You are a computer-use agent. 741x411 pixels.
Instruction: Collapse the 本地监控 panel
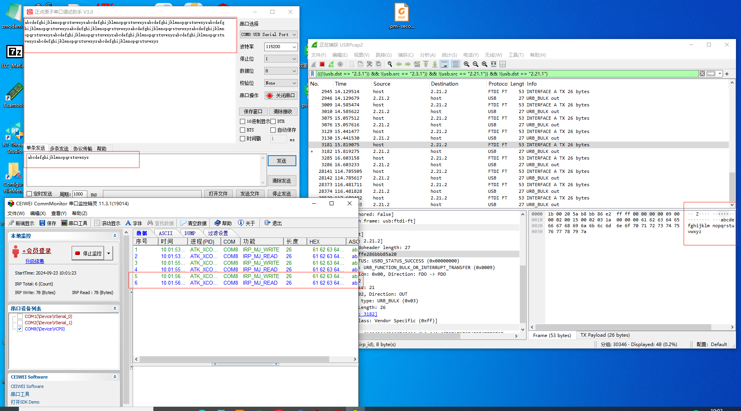tap(115, 236)
